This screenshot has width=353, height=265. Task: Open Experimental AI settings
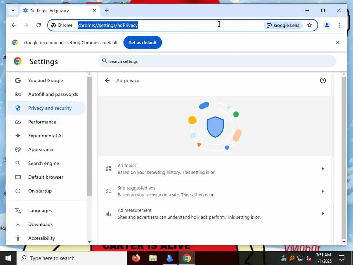tap(46, 136)
